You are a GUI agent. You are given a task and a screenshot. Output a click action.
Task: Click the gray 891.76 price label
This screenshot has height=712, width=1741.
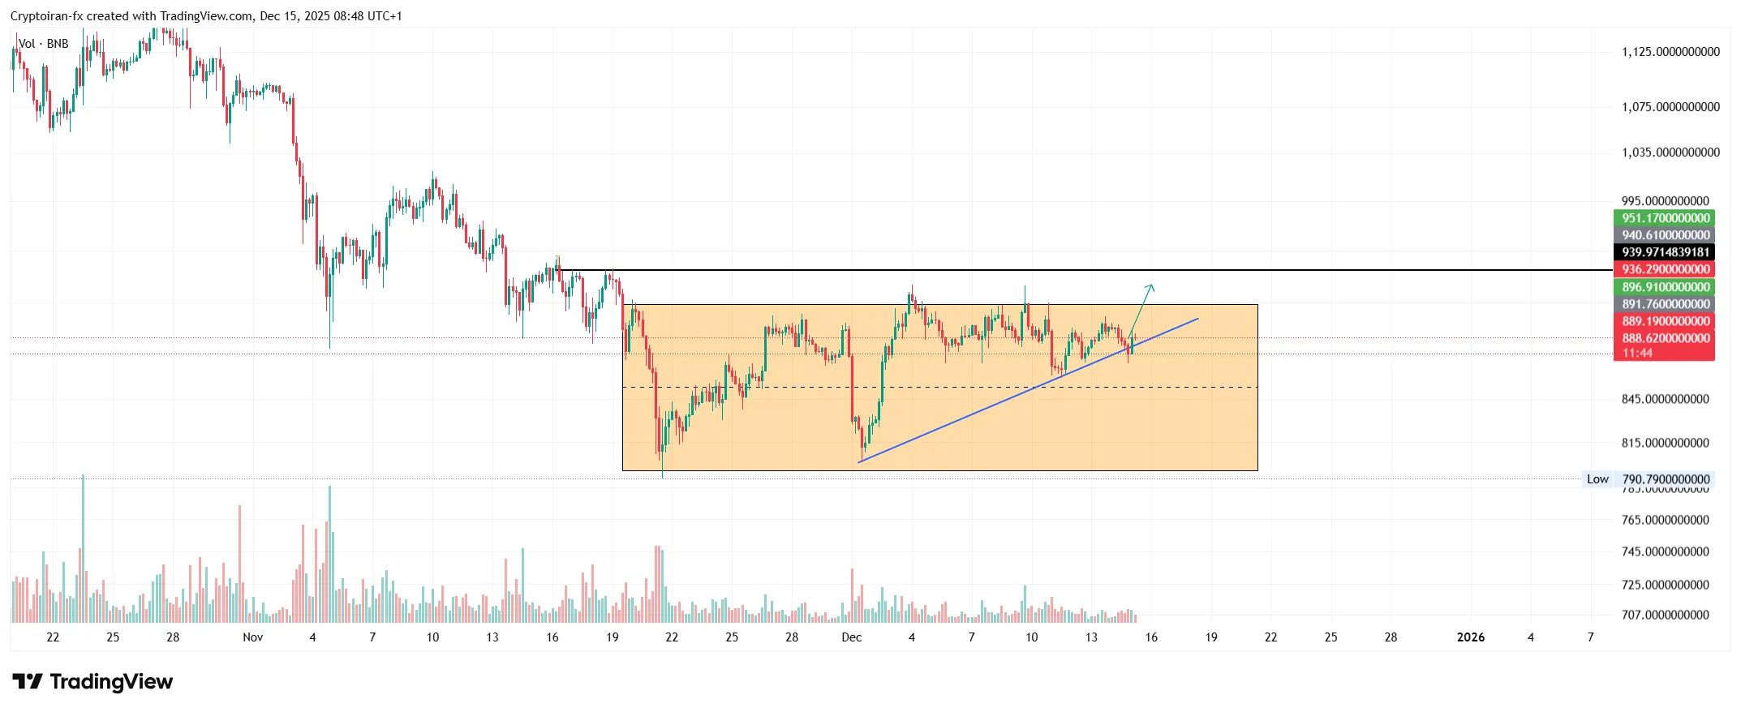click(x=1664, y=304)
